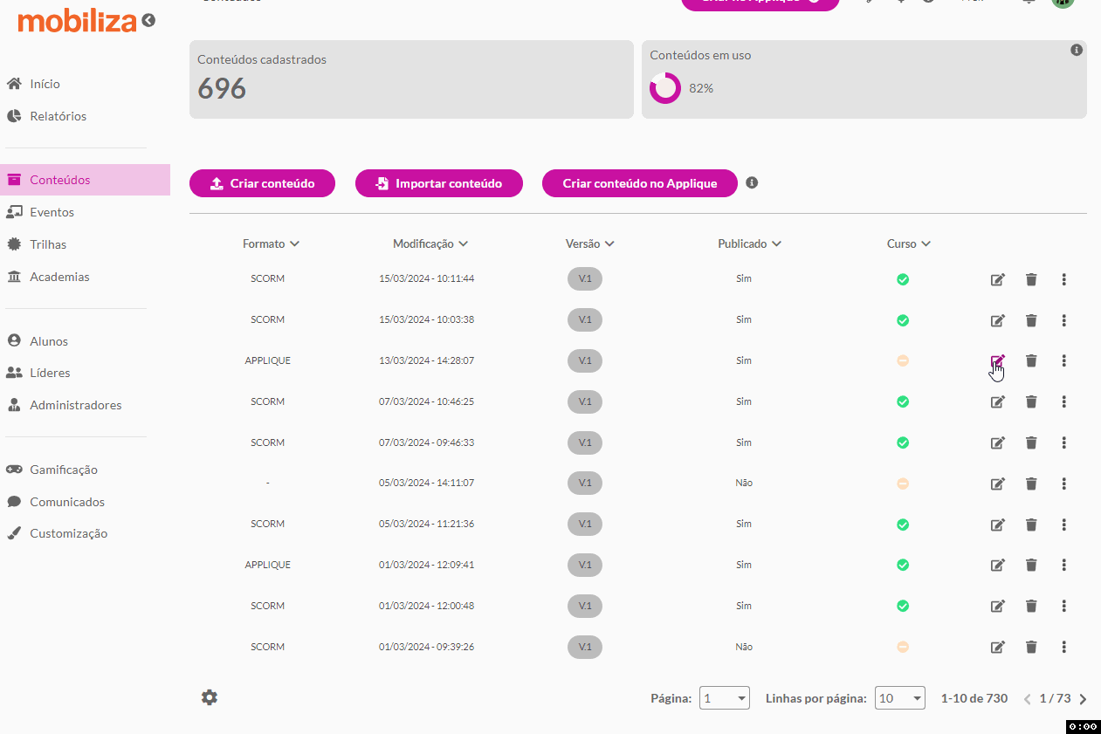
Task: Open the info icon on 'Conteúdos em uso'
Action: point(1077,51)
